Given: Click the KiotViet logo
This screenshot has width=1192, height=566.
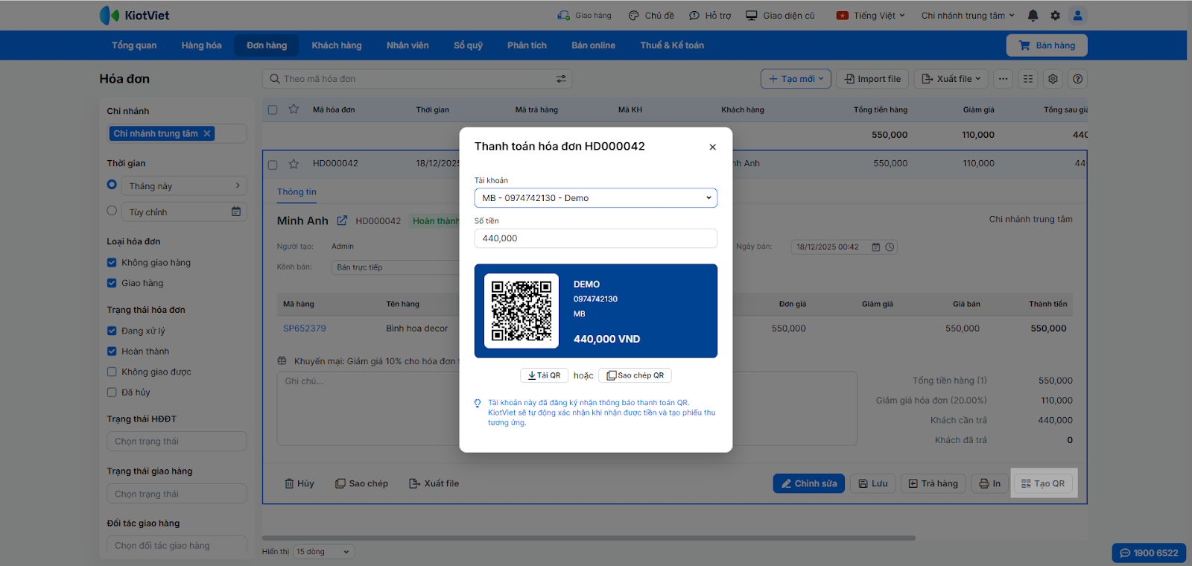Looking at the screenshot, I should pos(134,15).
